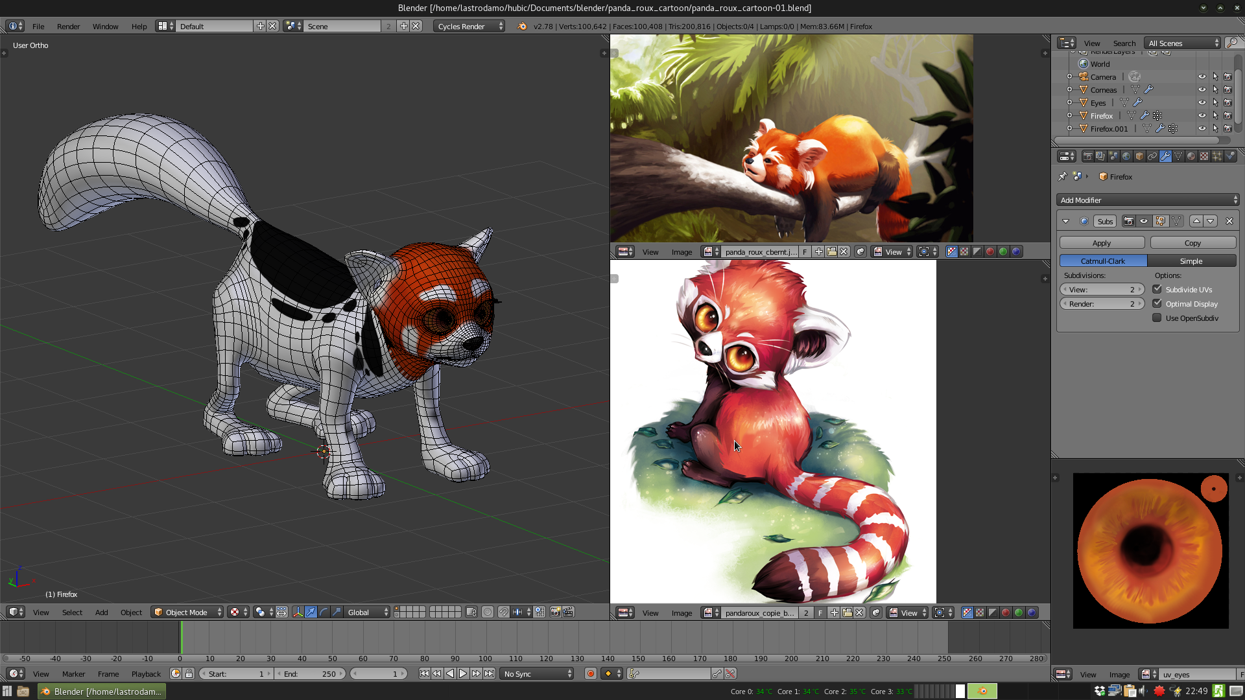Image resolution: width=1245 pixels, height=700 pixels.
Task: Open the Render menu
Action: 68,26
